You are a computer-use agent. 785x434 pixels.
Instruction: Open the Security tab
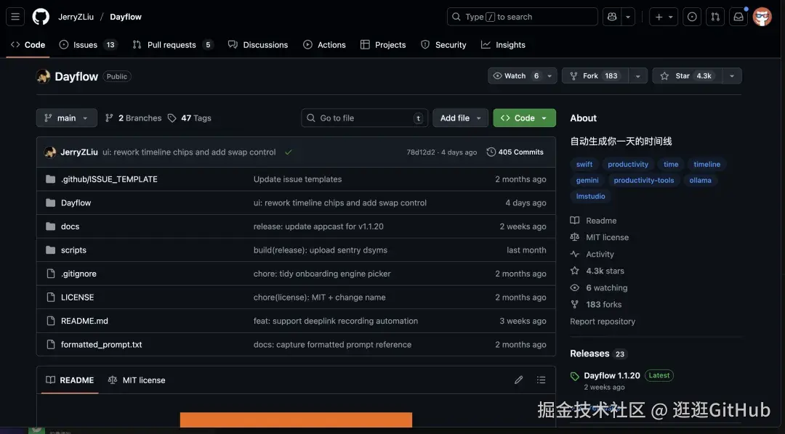(x=443, y=44)
